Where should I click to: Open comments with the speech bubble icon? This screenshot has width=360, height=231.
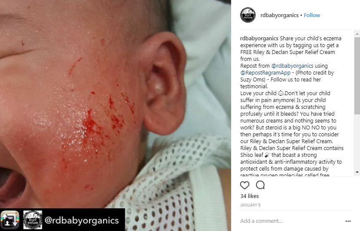coord(260,185)
